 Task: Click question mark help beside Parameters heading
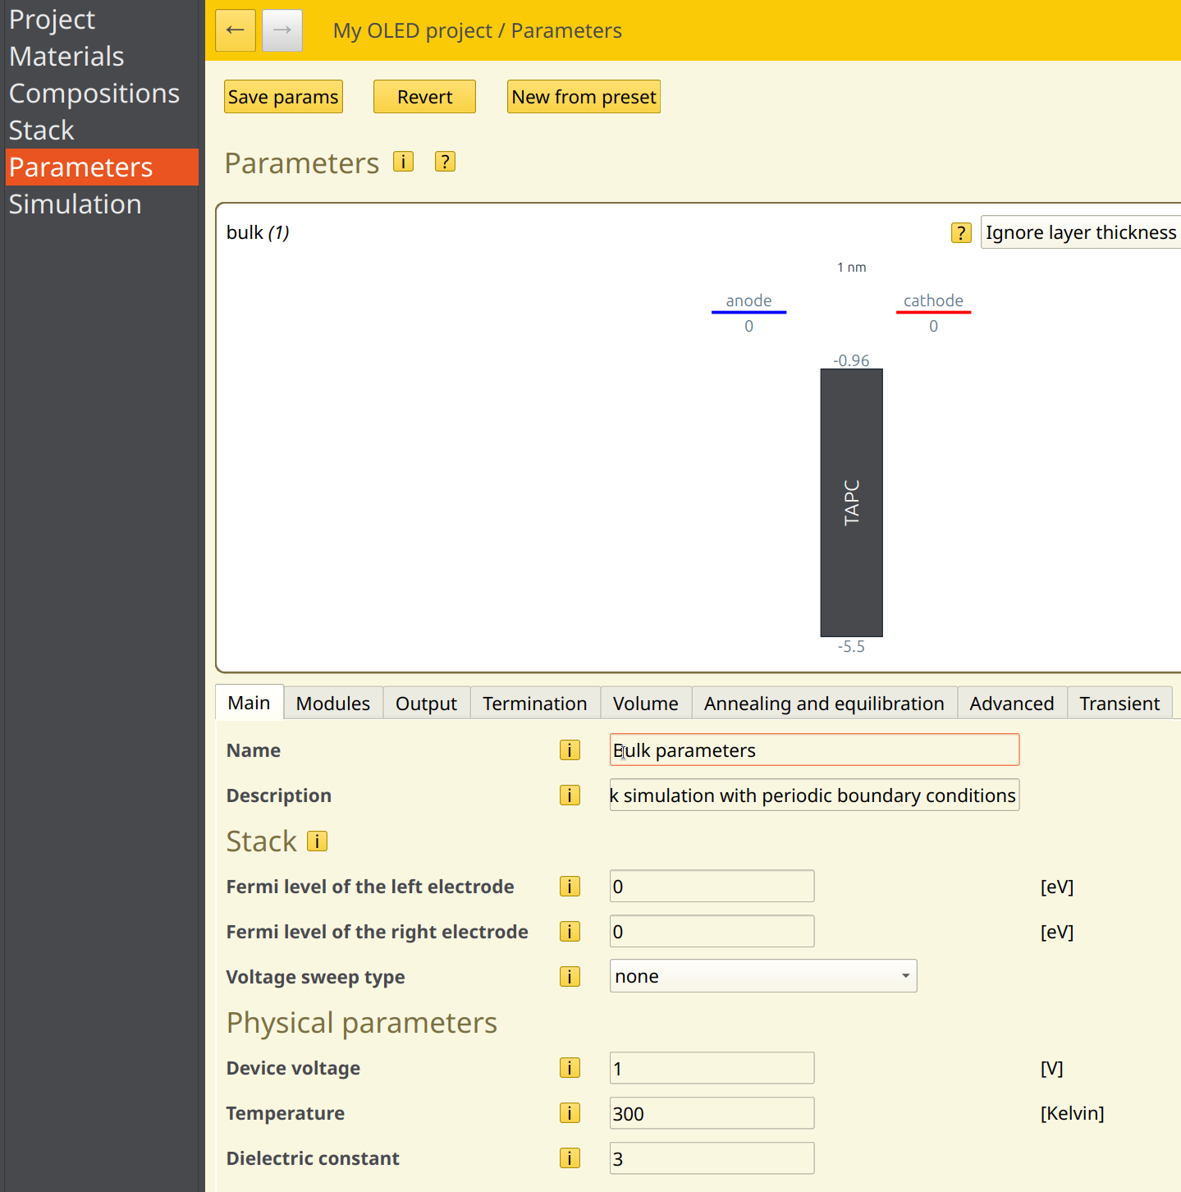coord(445,162)
